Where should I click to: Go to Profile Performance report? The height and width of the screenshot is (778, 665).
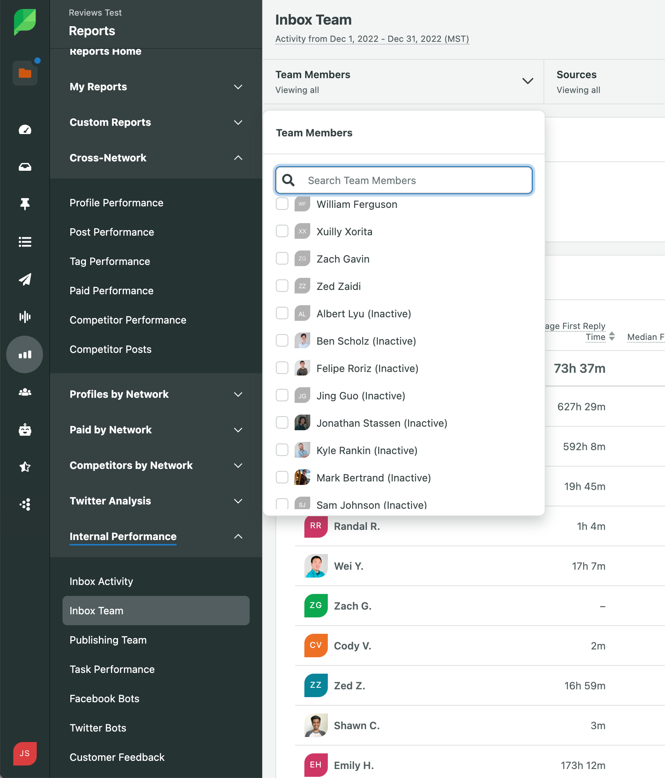coord(116,203)
